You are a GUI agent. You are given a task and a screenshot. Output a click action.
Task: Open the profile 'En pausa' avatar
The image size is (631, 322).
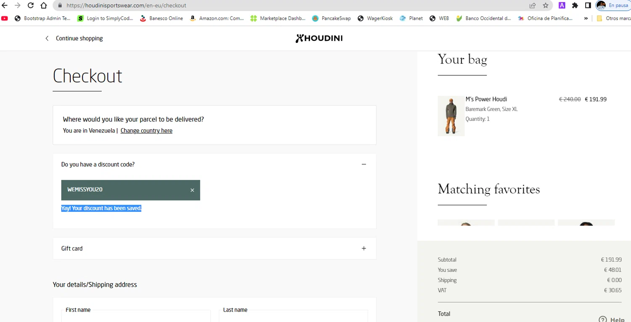coord(613,5)
